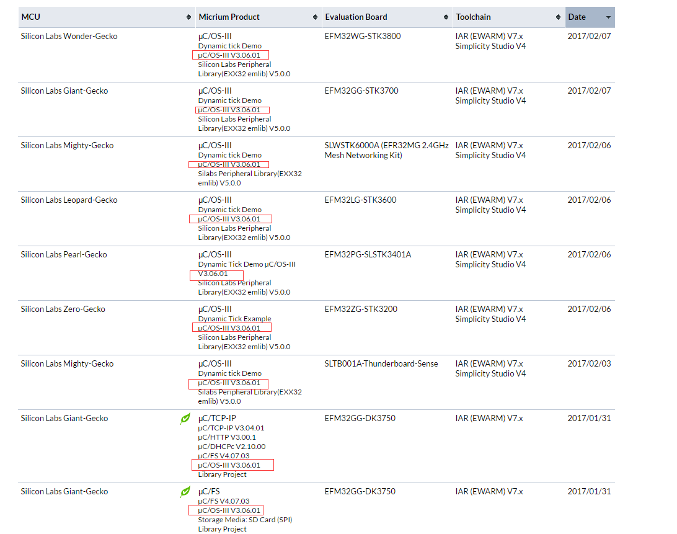This screenshot has height=534, width=677.
Task: Click Storage Media: SD Card (SPI) line
Action: tap(246, 520)
